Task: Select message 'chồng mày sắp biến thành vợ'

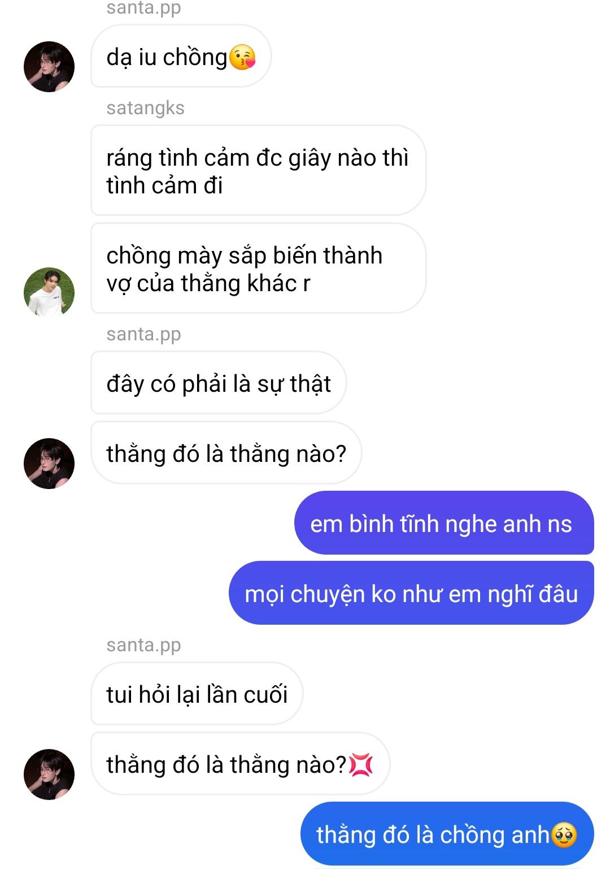Action: [x=258, y=268]
